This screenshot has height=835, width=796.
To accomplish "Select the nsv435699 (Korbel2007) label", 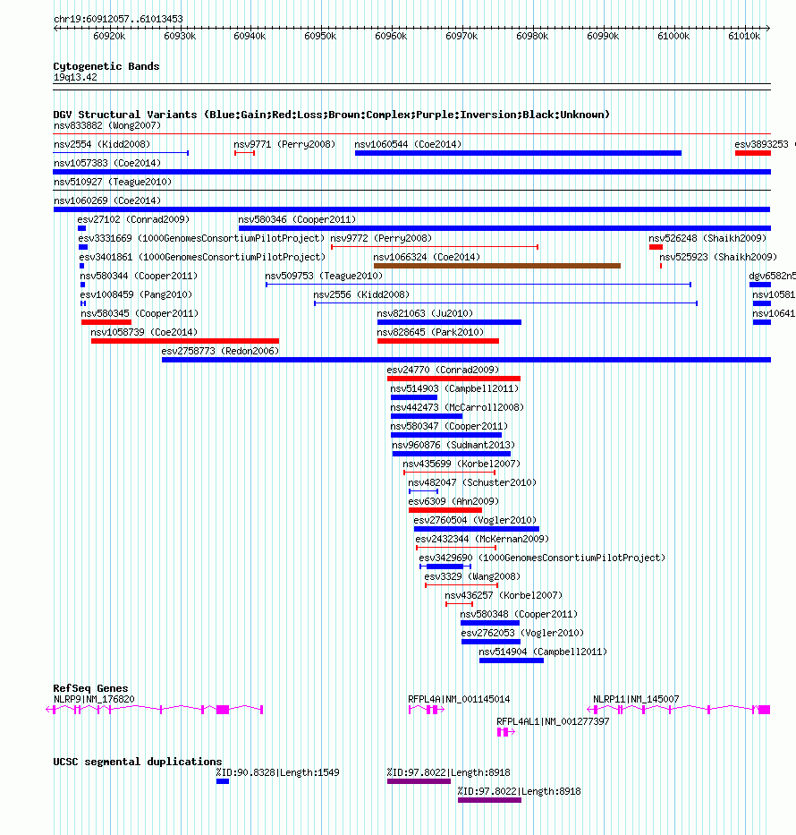I will pyautogui.click(x=462, y=464).
